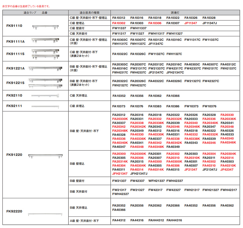This screenshot has height=228, width=243.
Task: Click the FK92111 lamp image
Action: tap(45, 106)
